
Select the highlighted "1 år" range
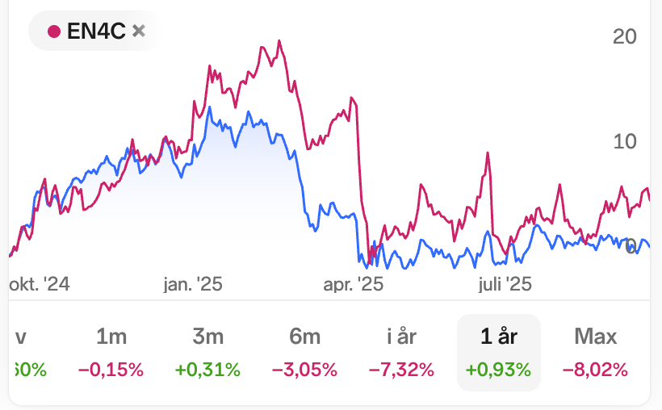pos(498,337)
